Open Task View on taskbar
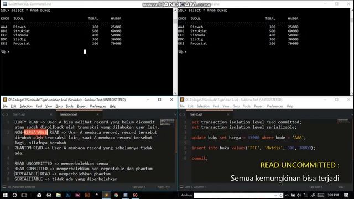The image size is (354, 199). pos(24,195)
